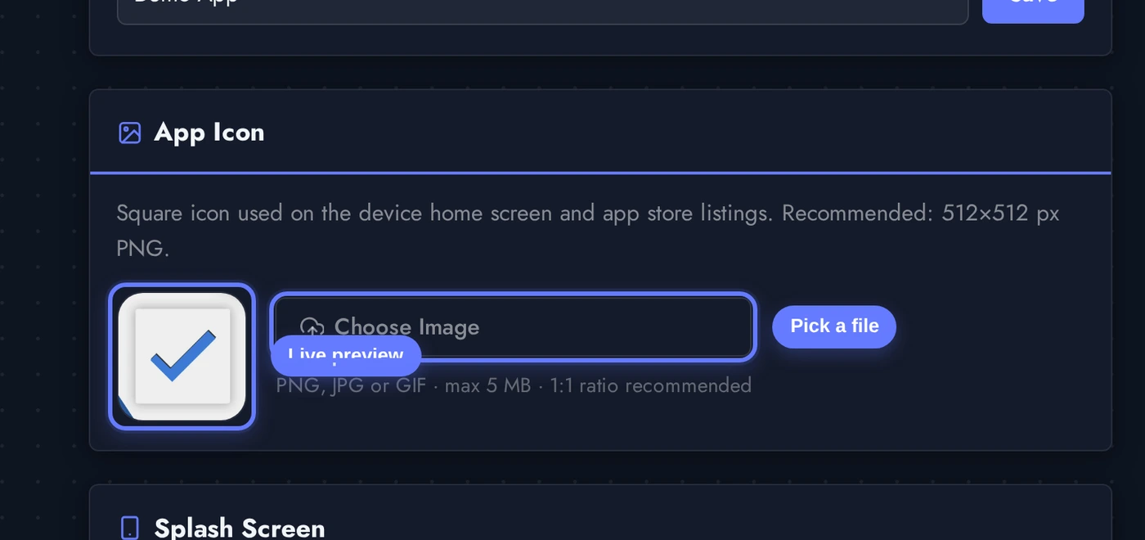Click the App Icon section title
The image size is (1145, 540).
[209, 132]
